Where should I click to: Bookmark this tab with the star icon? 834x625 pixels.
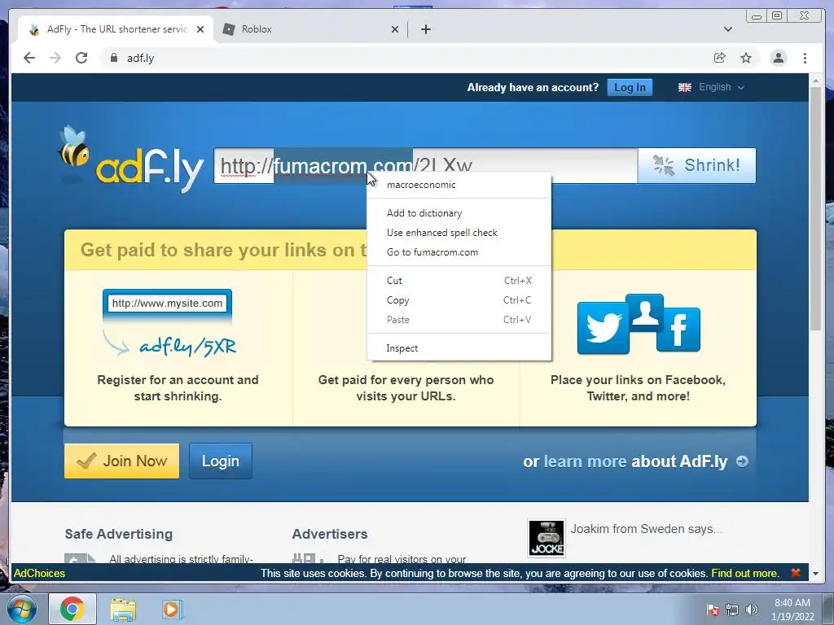click(746, 58)
